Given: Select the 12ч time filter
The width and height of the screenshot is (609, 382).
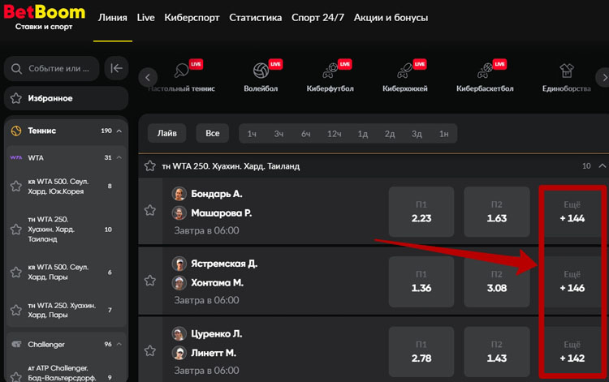Looking at the screenshot, I should [335, 134].
